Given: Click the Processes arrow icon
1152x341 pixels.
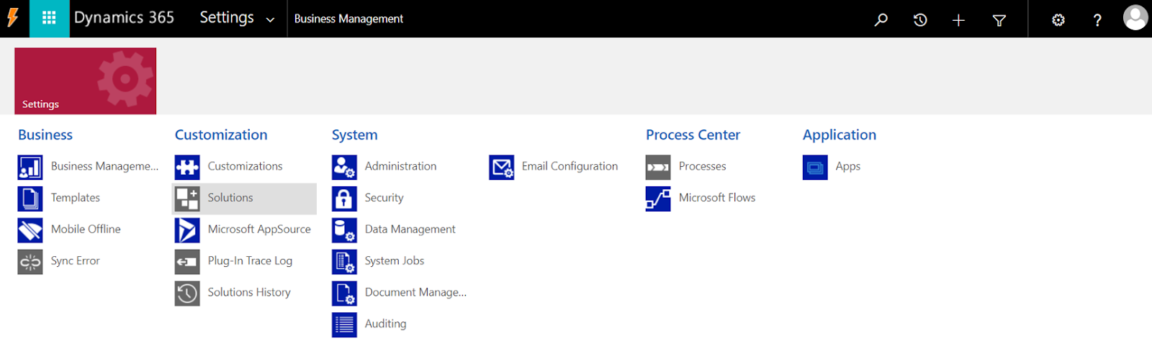Looking at the screenshot, I should (x=658, y=167).
